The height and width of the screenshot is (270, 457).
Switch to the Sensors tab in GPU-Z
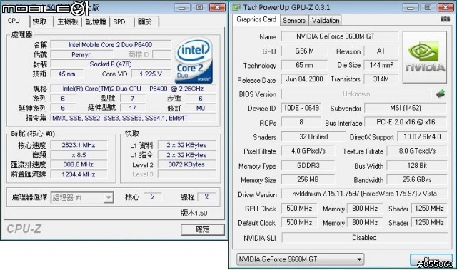pos(294,21)
